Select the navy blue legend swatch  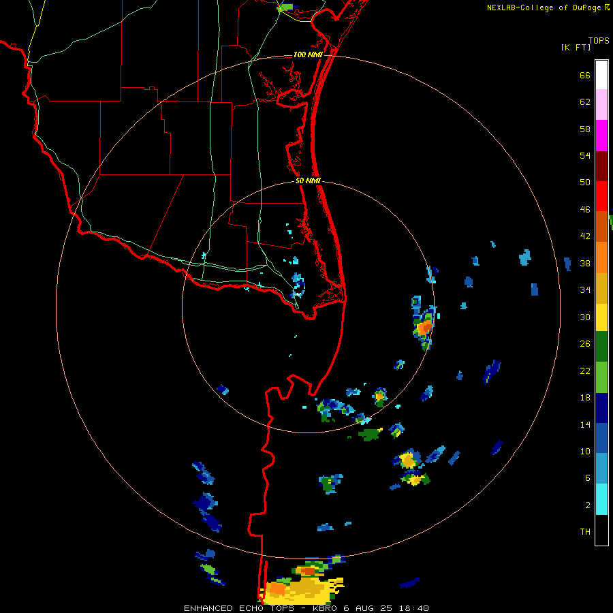[x=601, y=408]
